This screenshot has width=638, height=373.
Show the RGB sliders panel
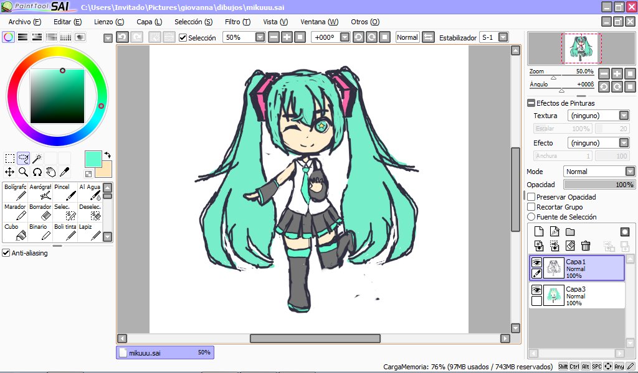pos(23,37)
